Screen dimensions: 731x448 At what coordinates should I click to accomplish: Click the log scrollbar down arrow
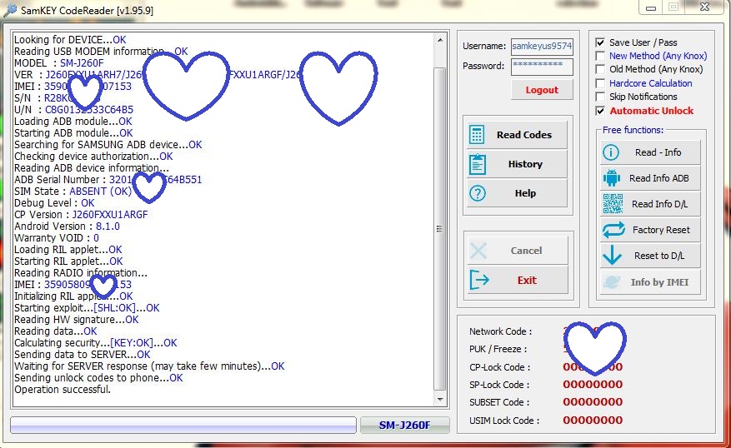(x=440, y=400)
